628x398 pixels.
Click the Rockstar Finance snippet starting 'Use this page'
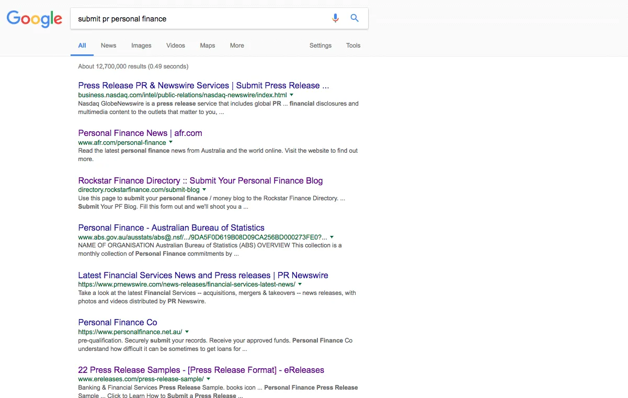[x=212, y=202]
